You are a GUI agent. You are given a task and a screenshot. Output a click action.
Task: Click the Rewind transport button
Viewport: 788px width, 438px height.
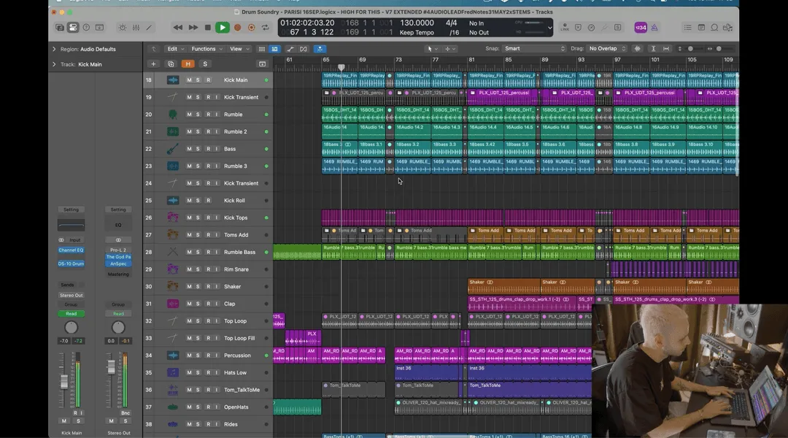point(178,28)
